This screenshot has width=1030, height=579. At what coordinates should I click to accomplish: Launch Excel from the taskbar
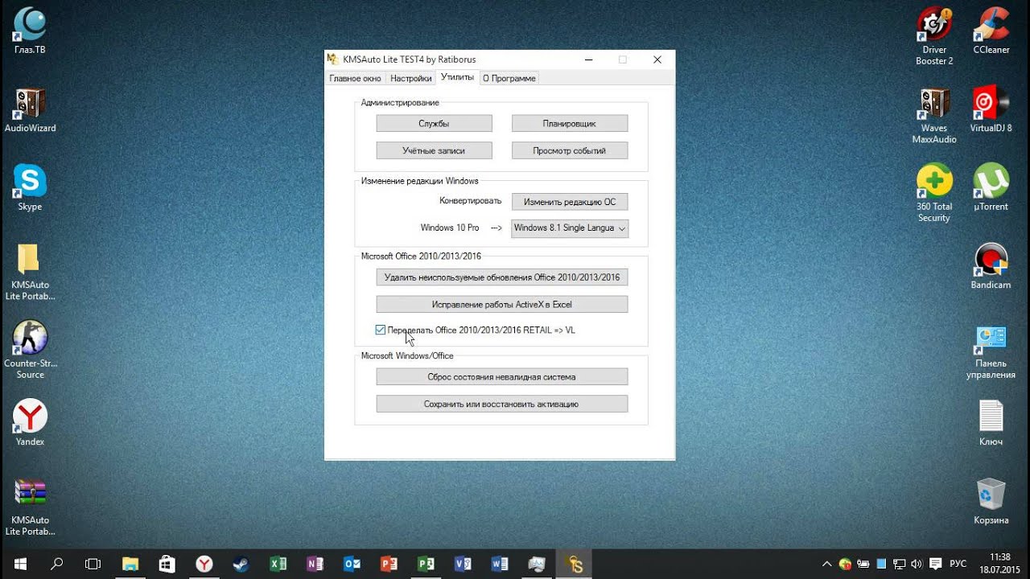coord(278,564)
